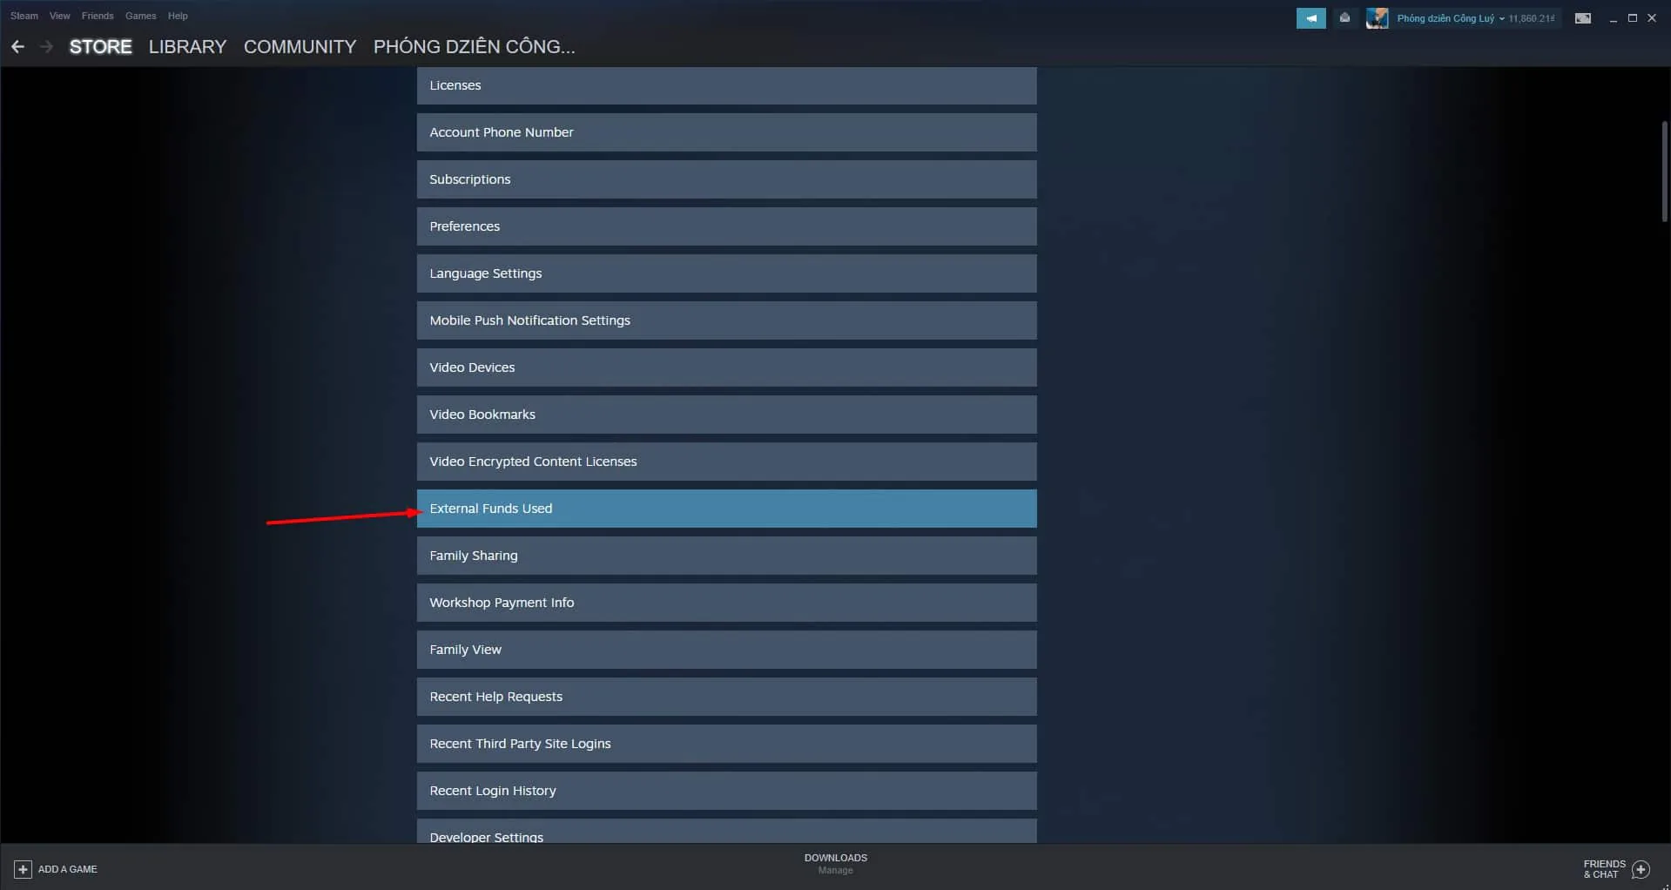
Task: Open FRIENDS & CHAT label
Action: pyautogui.click(x=1604, y=869)
